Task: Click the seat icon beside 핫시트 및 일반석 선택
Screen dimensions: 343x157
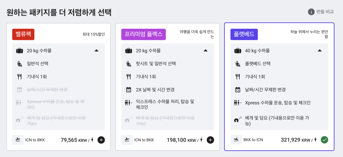Action: coord(129,64)
